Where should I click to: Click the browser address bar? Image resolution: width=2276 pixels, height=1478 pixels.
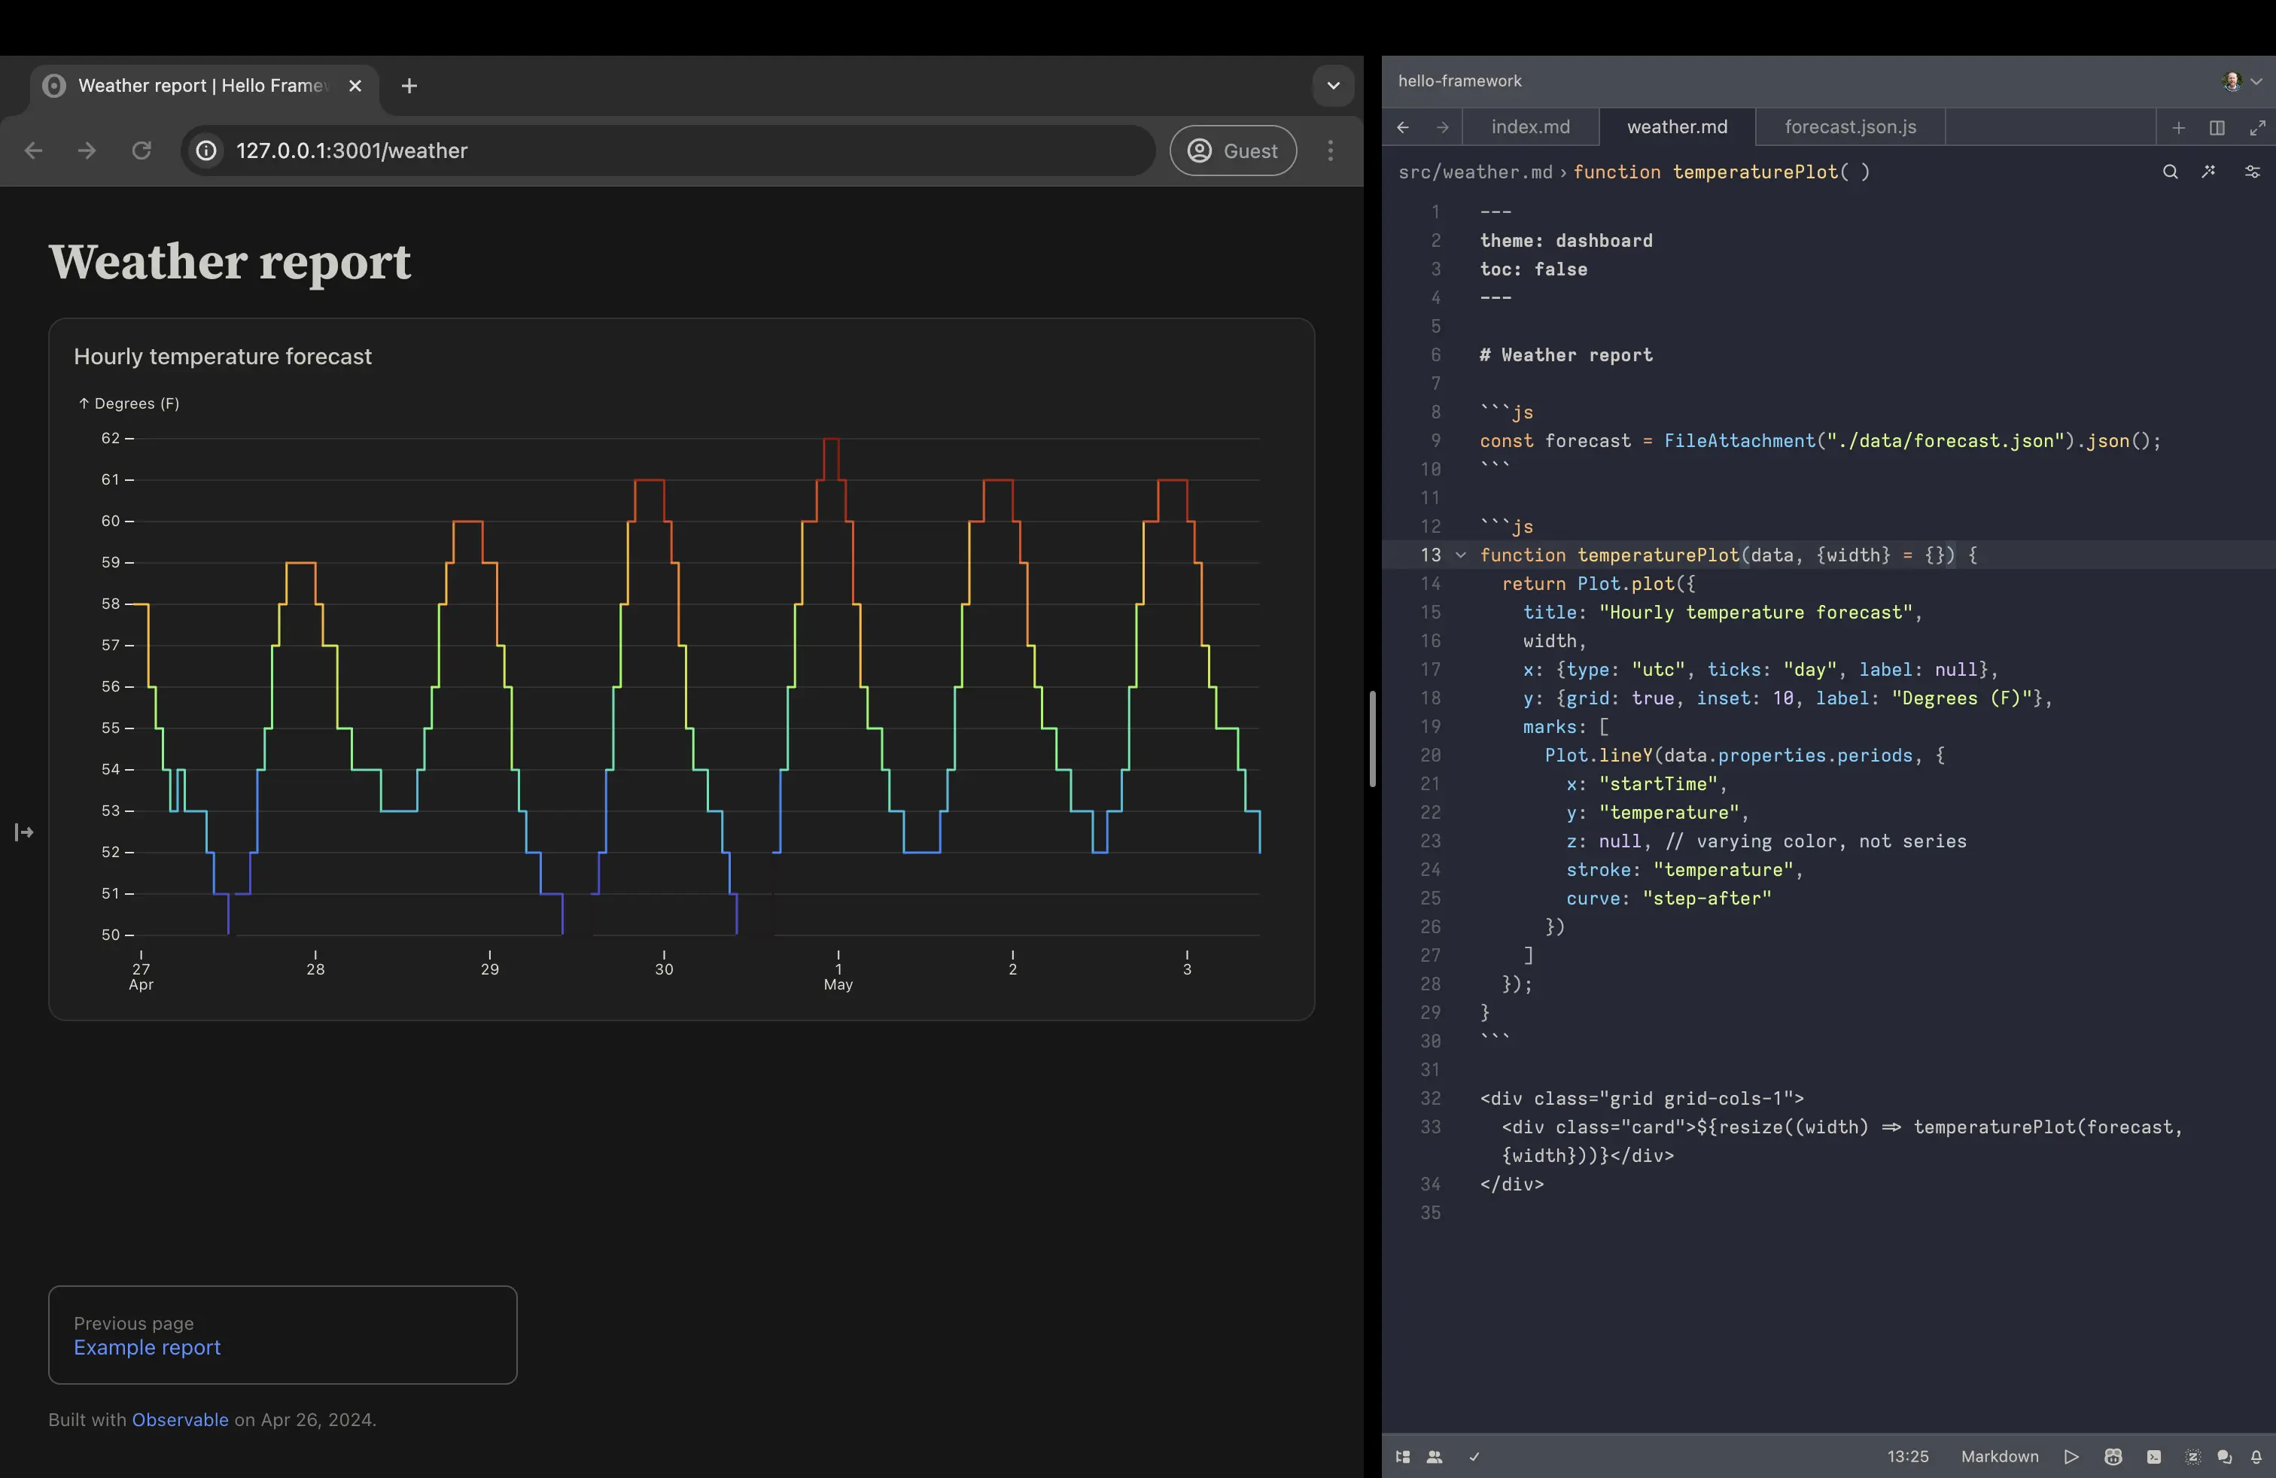point(669,151)
